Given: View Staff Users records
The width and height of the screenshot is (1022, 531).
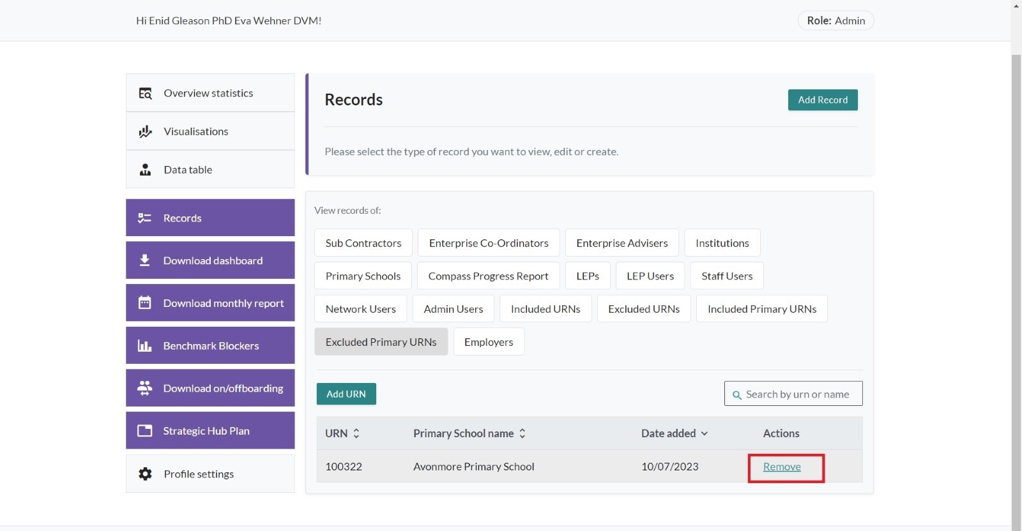Looking at the screenshot, I should click(727, 276).
